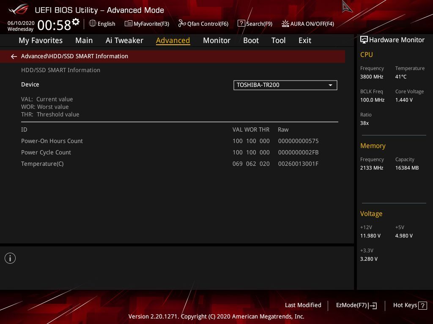Image resolution: width=433 pixels, height=324 pixels.
Task: Show Hot Keys
Action: (x=410, y=305)
